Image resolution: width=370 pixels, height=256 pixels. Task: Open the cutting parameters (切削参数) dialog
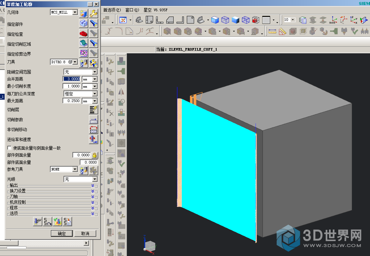click(94, 120)
